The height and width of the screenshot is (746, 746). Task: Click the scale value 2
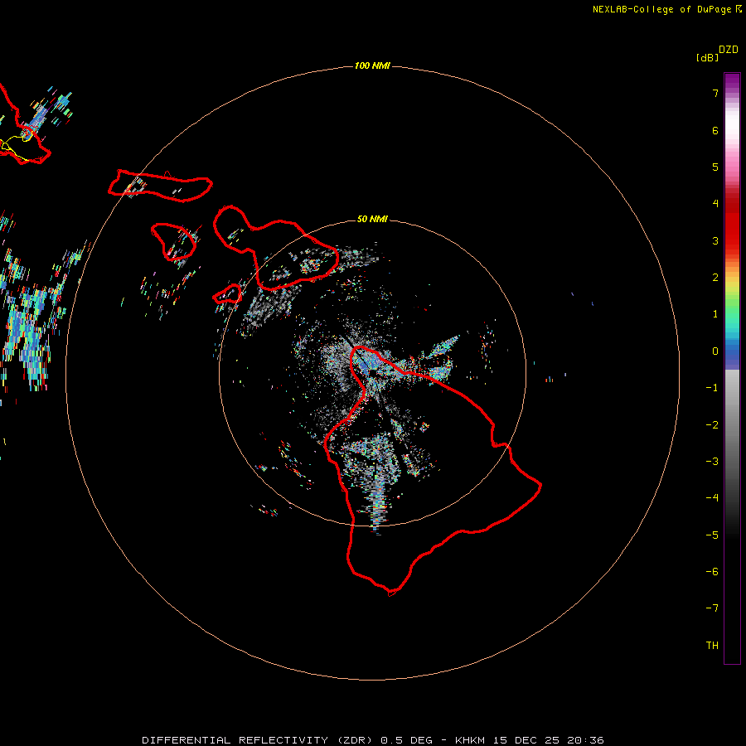pyautogui.click(x=715, y=278)
